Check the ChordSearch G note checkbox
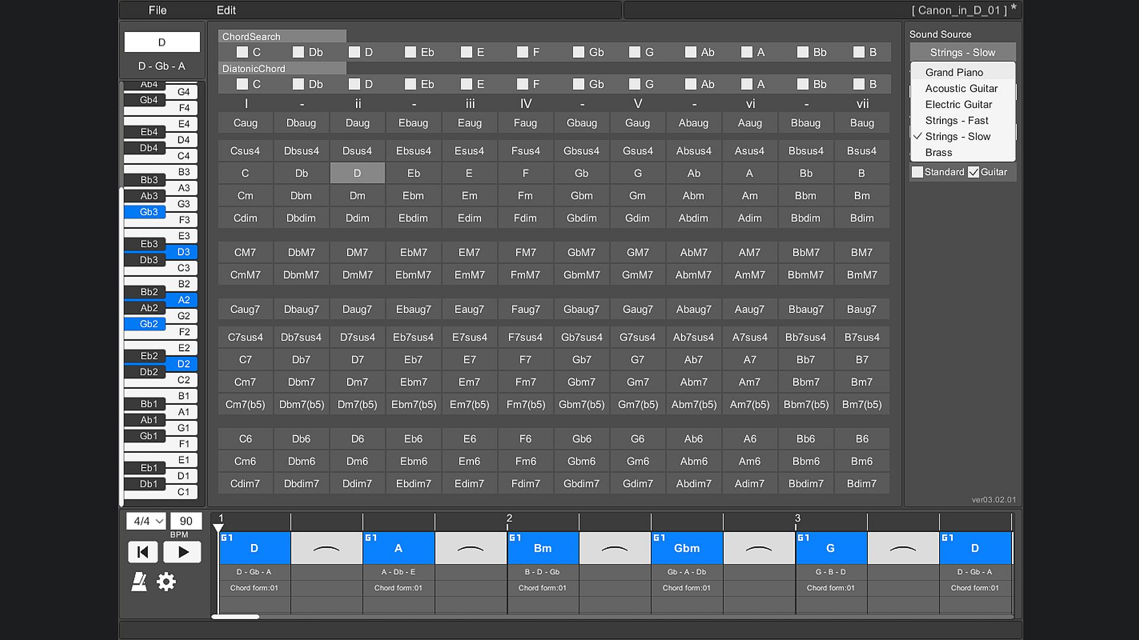 (x=635, y=52)
